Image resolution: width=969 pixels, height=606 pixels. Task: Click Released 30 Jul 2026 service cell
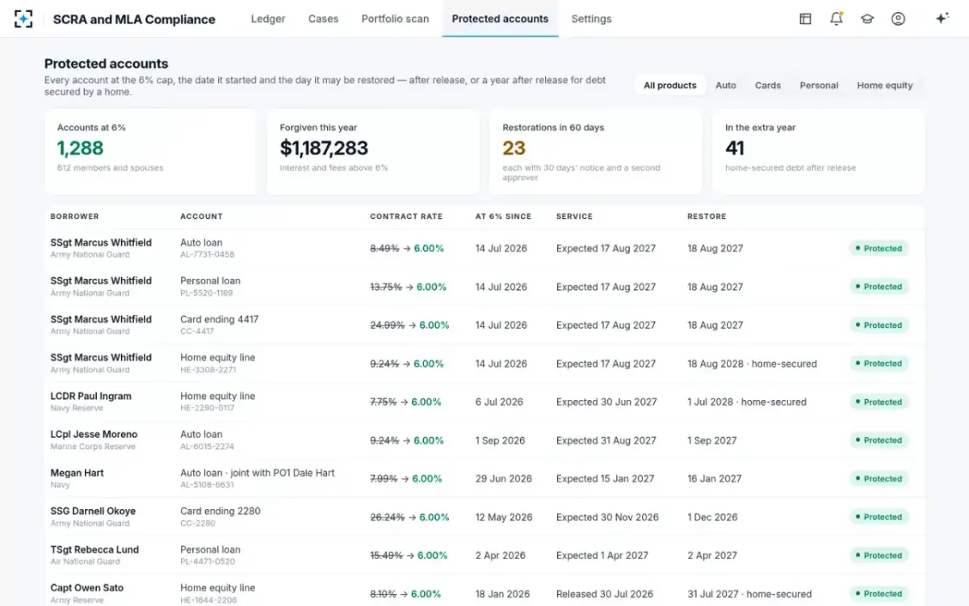[605, 594]
